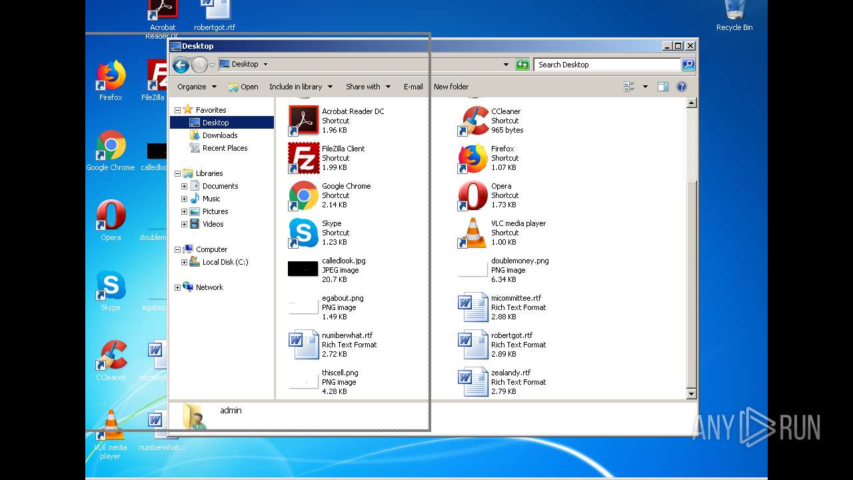853x480 pixels.
Task: Select the egabout.png file name
Action: click(x=343, y=298)
